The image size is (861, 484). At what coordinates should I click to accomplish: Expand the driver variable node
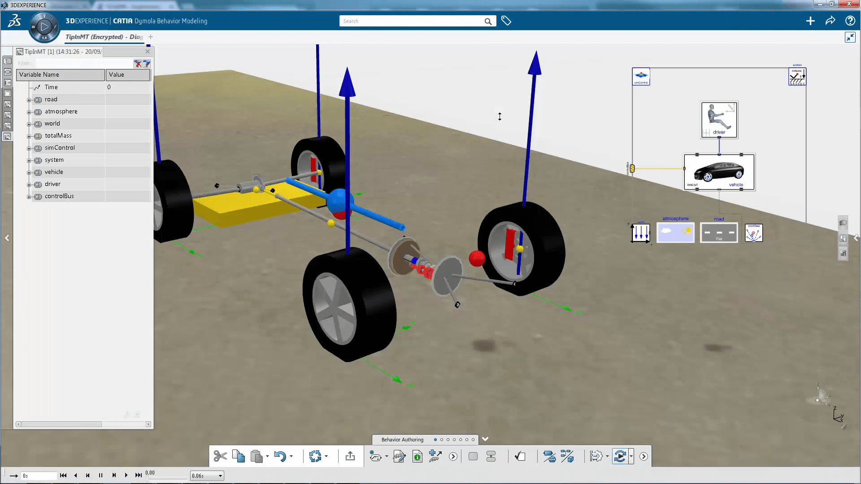[29, 185]
